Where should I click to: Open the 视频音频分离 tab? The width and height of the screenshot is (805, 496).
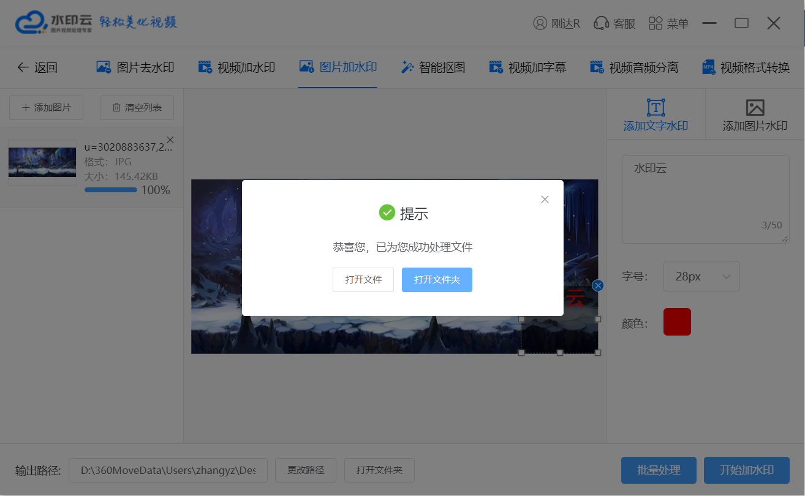634,67
